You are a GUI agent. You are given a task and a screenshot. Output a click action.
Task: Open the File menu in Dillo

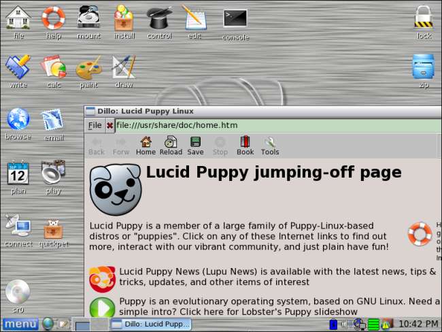pyautogui.click(x=95, y=125)
